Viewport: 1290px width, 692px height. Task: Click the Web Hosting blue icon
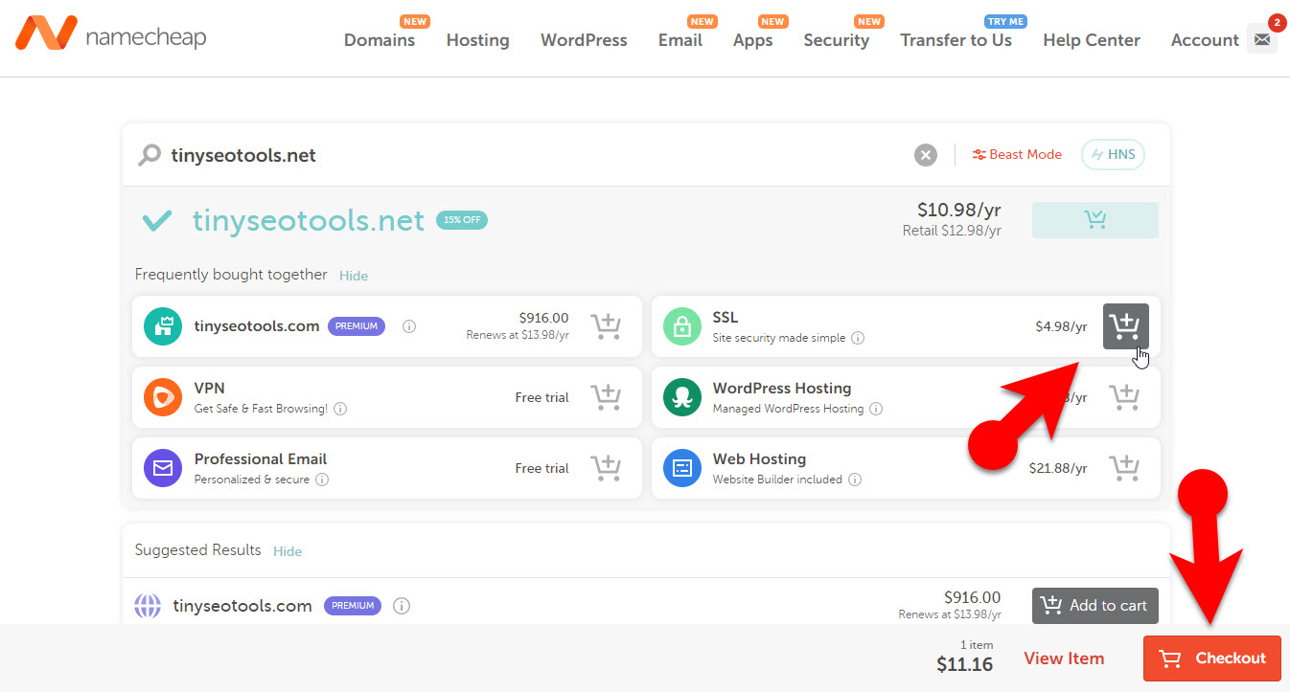(x=682, y=468)
